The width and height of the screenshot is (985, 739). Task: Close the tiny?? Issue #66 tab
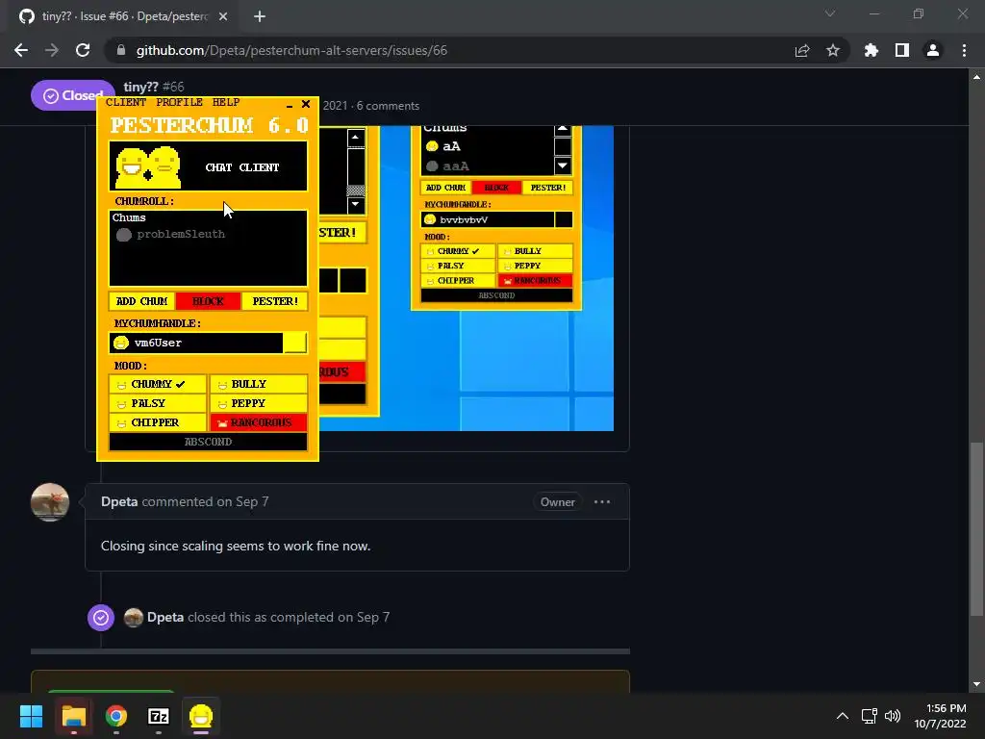tap(223, 16)
